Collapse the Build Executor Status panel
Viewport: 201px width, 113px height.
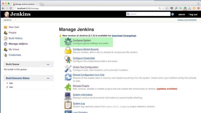(x=48, y=78)
